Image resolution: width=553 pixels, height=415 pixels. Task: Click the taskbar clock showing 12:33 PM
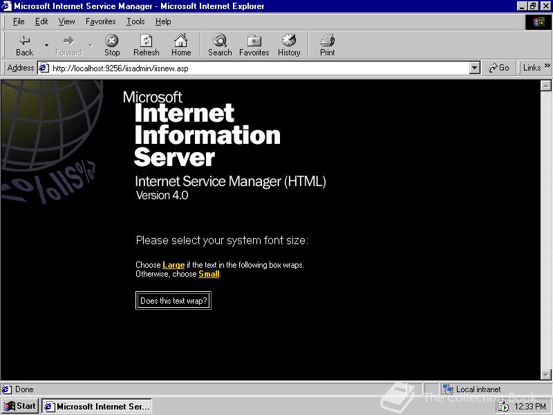point(530,407)
